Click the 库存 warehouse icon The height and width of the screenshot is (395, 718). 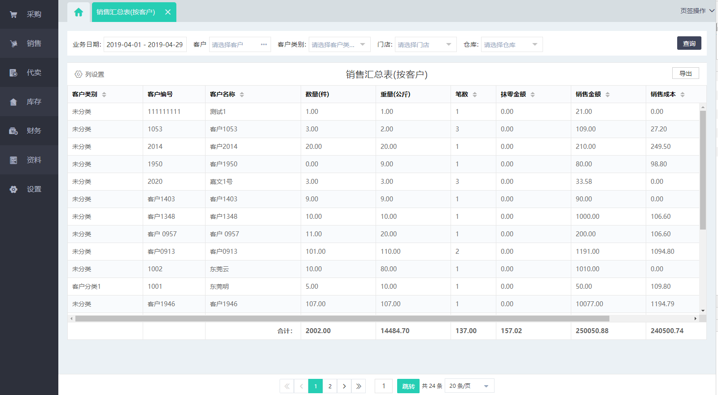[13, 102]
